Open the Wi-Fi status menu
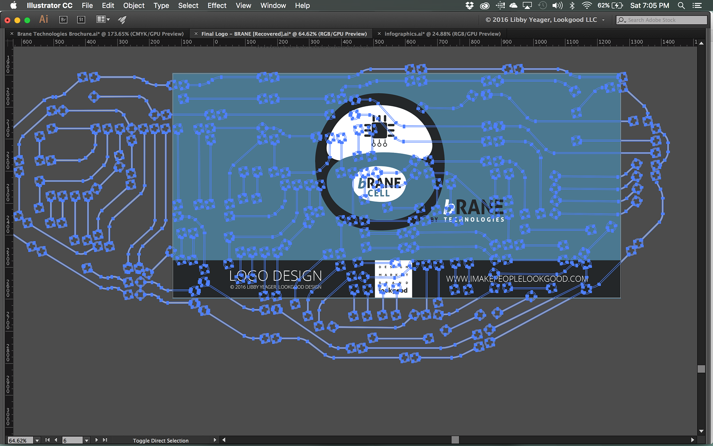 coord(587,5)
